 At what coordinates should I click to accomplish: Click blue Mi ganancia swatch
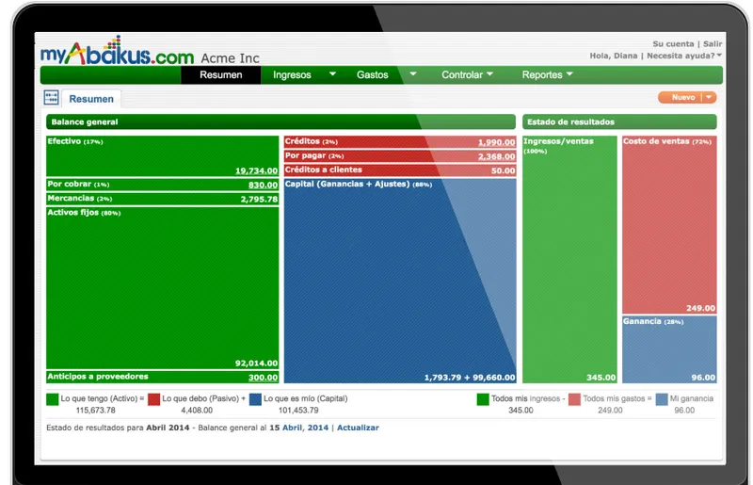pos(662,399)
